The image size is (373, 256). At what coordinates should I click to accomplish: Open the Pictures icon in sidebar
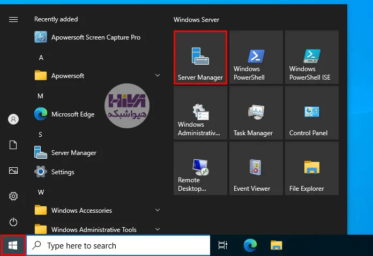tap(13, 170)
